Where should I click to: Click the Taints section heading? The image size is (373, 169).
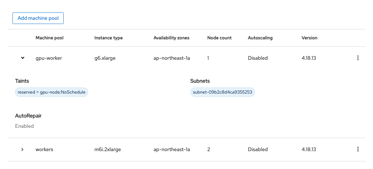(x=22, y=81)
